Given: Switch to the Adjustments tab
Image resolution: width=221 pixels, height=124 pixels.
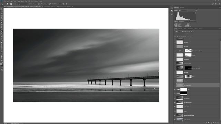Looking at the screenshot, I should 190,29.
